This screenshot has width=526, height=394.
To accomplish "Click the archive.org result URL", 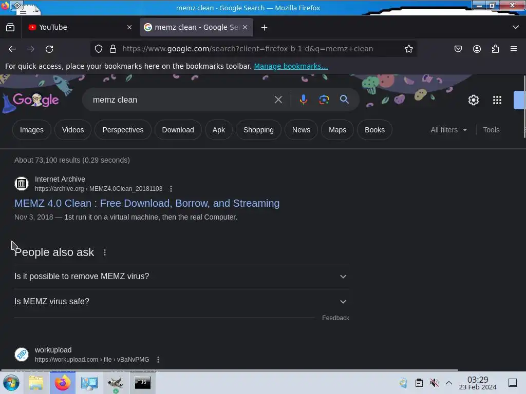I will (99, 189).
